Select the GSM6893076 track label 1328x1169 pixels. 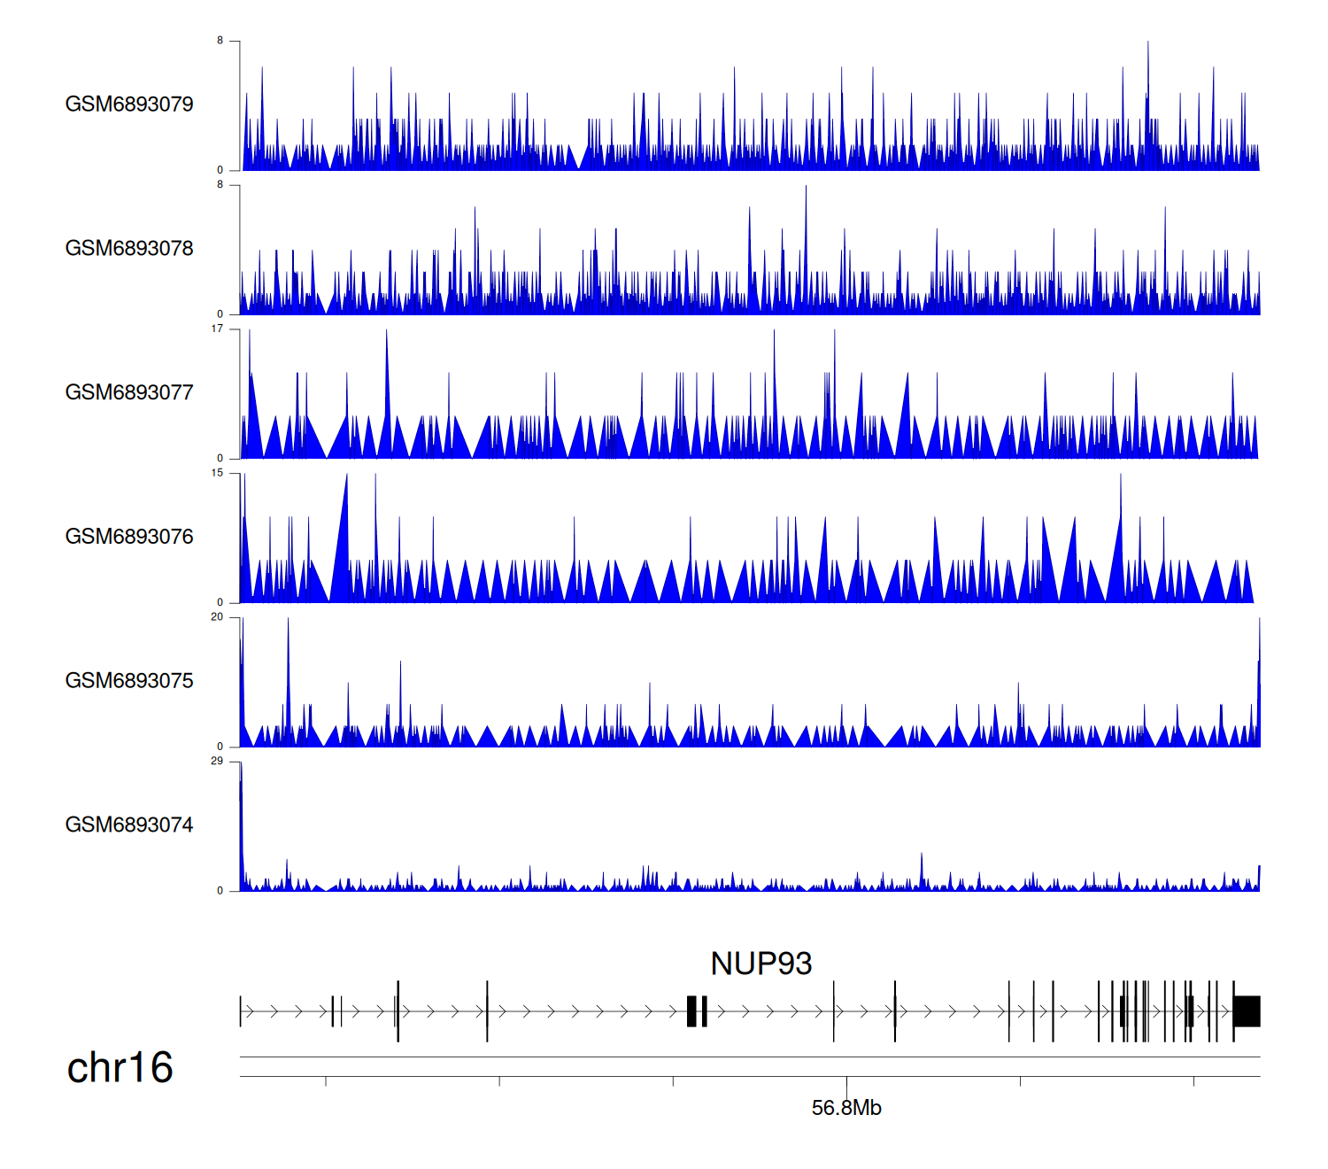[129, 537]
